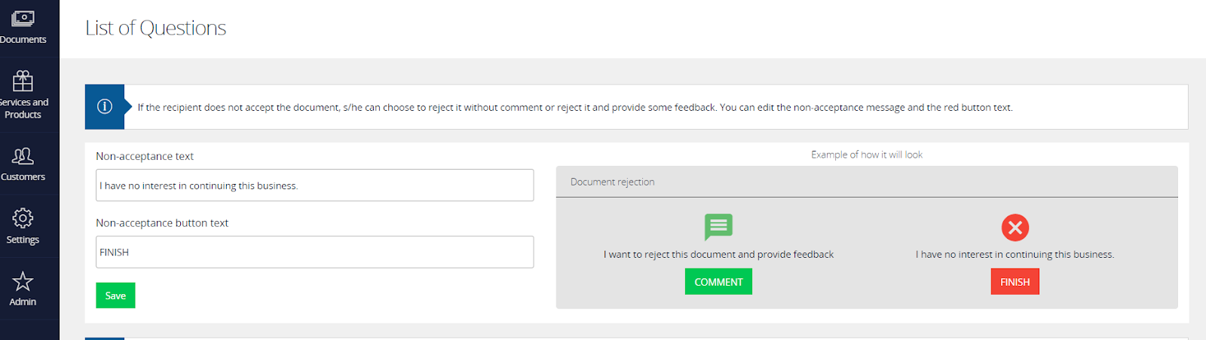Click the 'Example of how it will look' caption
Viewport: 1206px width, 340px height.
(x=866, y=155)
